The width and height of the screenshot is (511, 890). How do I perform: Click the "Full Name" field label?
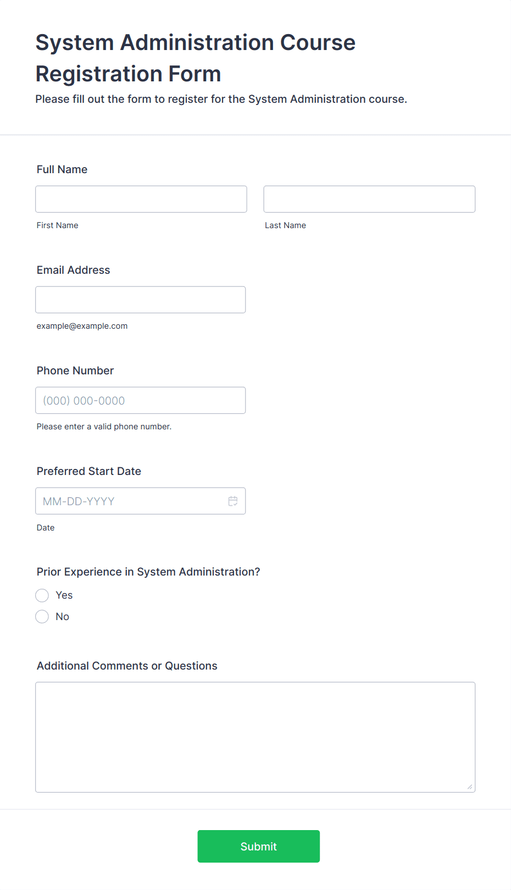(x=62, y=169)
